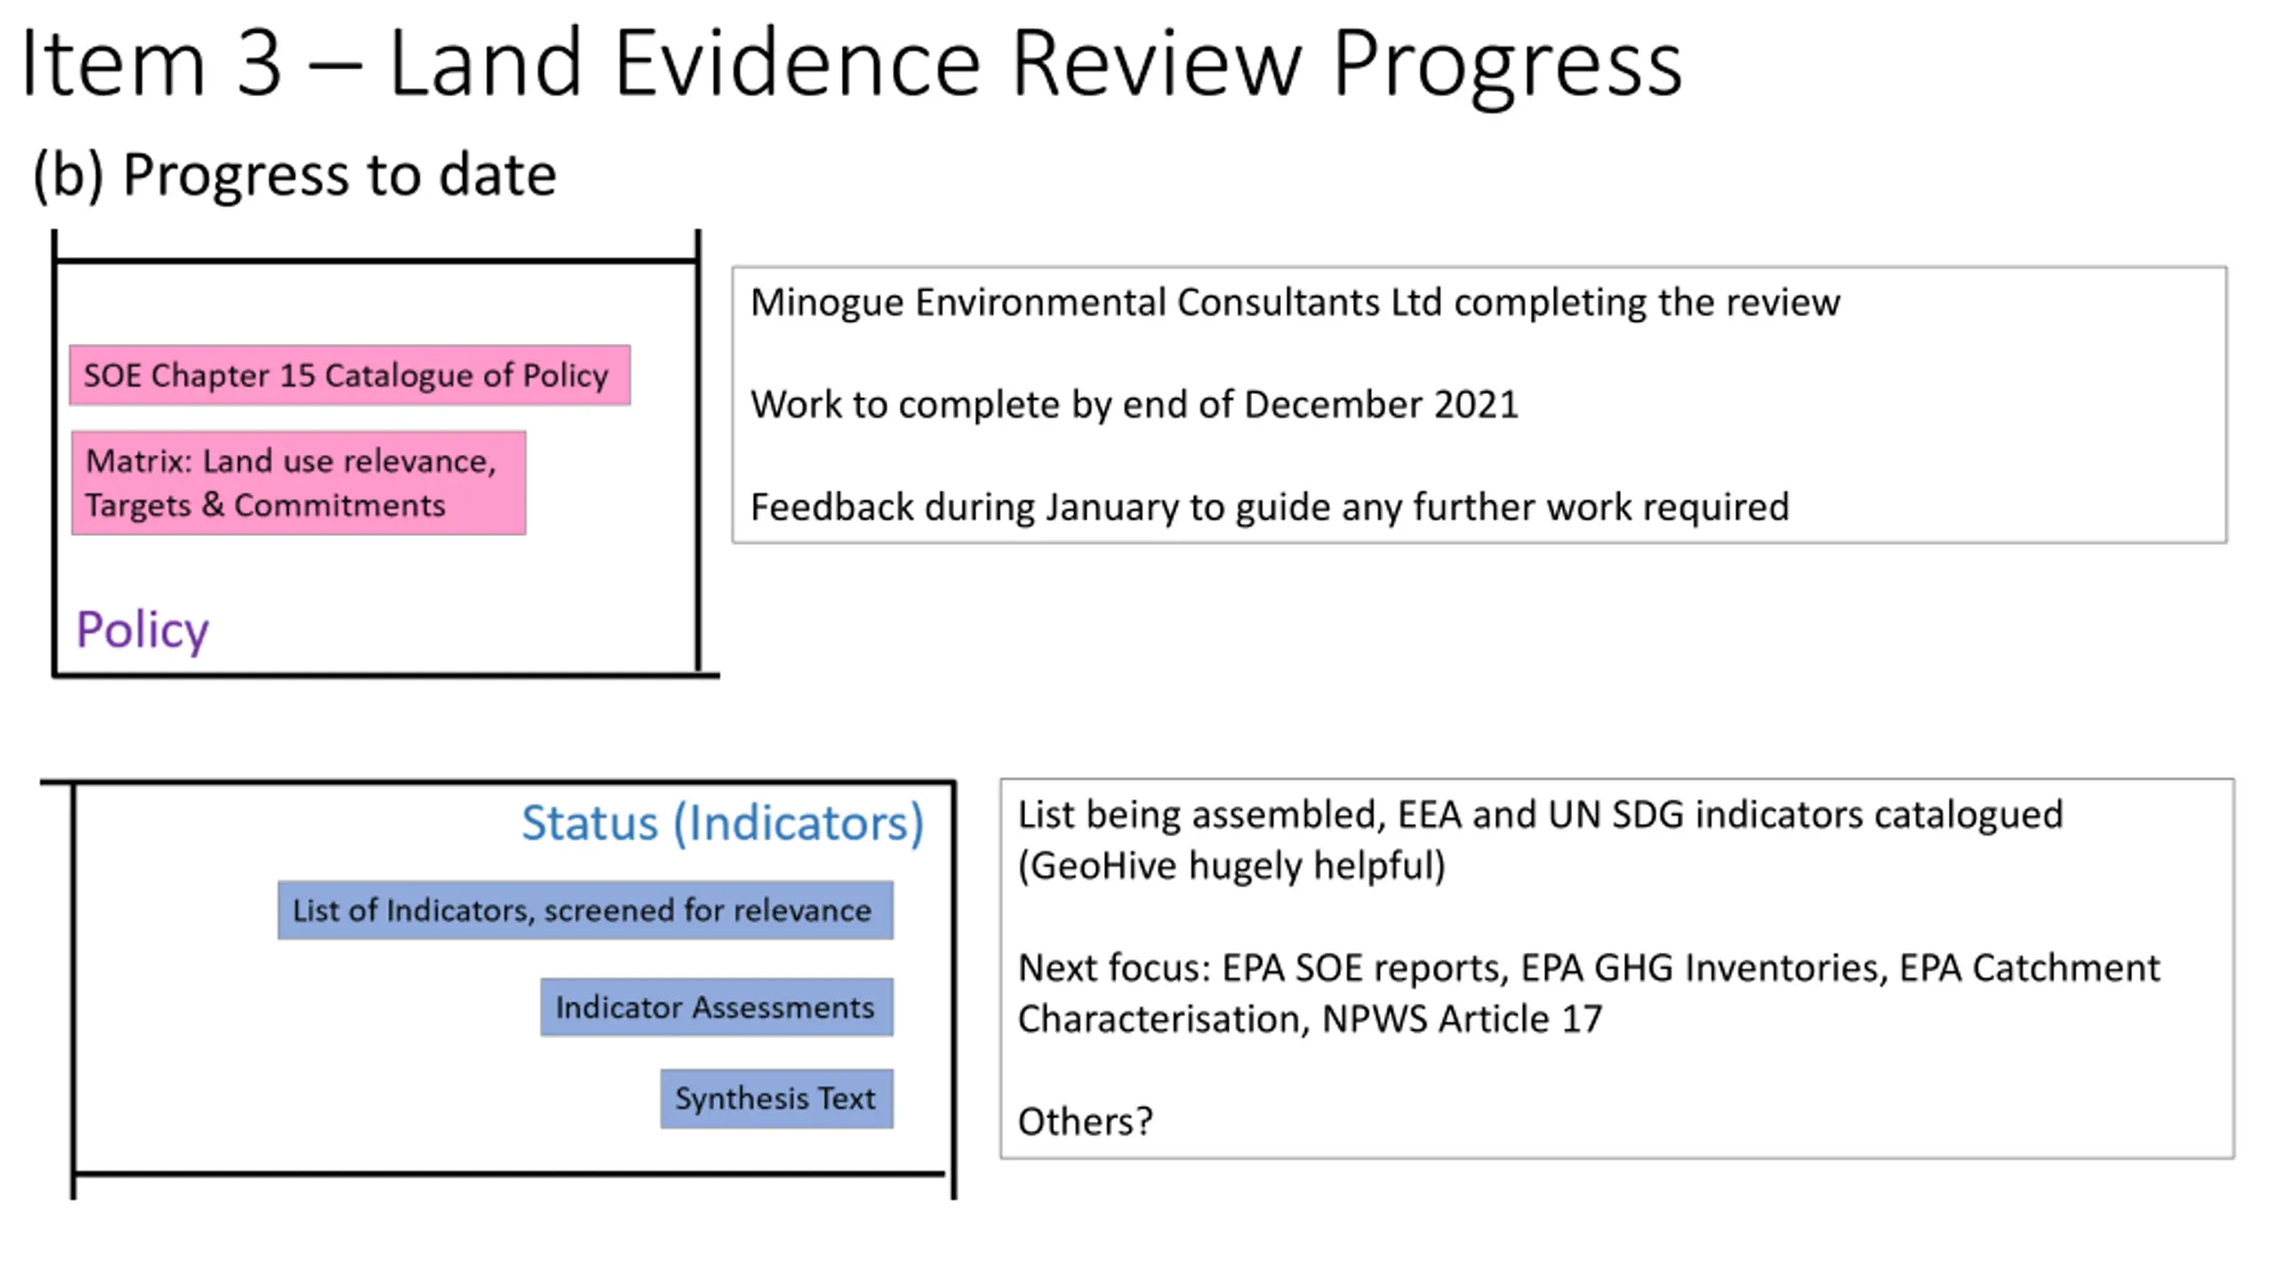
Task: Click the Indicator Assessments blue box
Action: [716, 1007]
